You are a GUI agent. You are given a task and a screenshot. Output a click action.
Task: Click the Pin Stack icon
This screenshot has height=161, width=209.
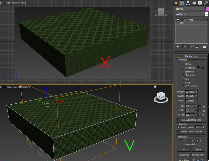[x=177, y=47]
